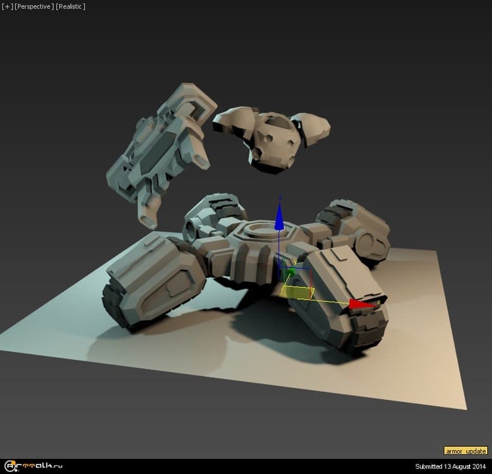The image size is (492, 474).
Task: Select the yellow XY plane handle
Action: [x=297, y=291]
